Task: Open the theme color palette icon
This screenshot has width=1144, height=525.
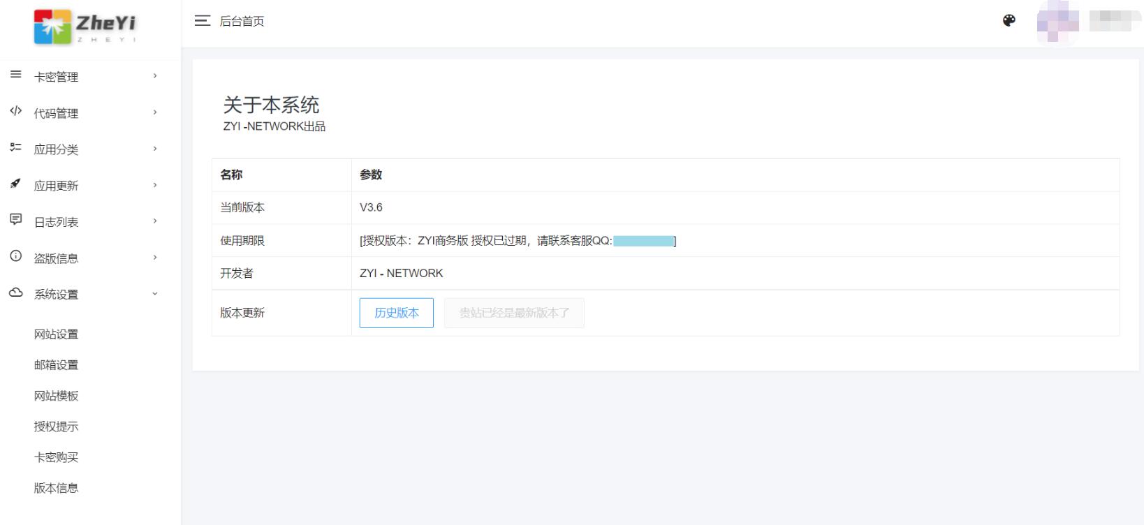Action: (1009, 21)
